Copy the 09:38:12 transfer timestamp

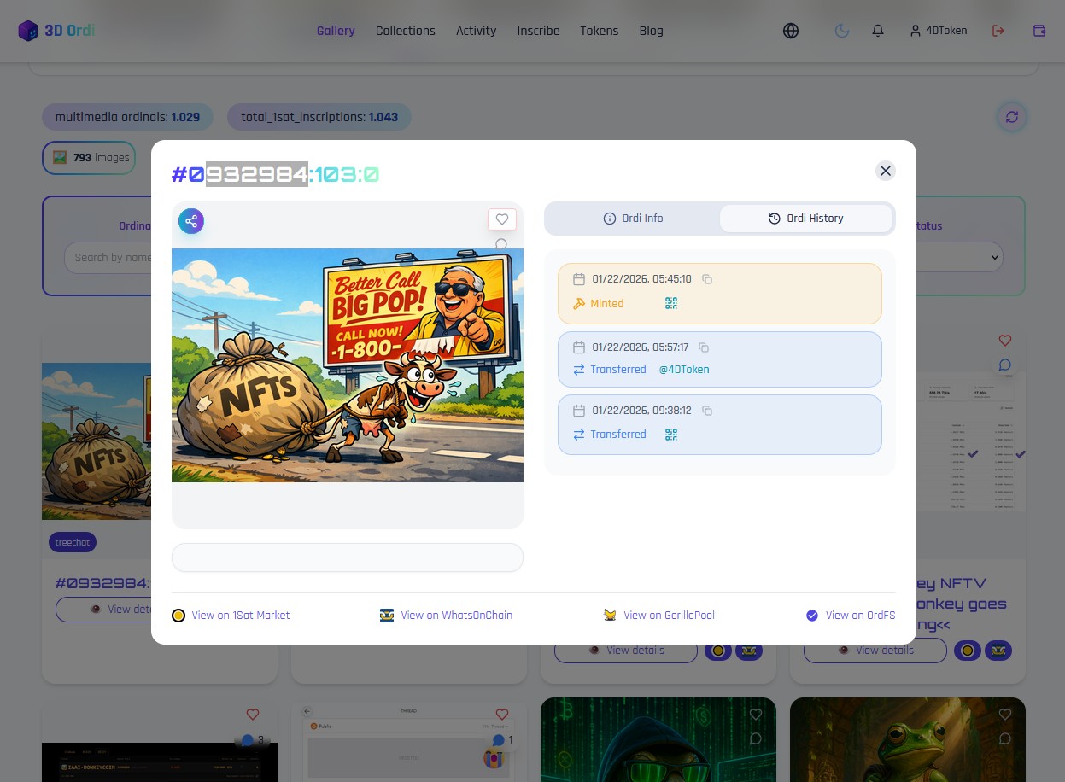707,411
